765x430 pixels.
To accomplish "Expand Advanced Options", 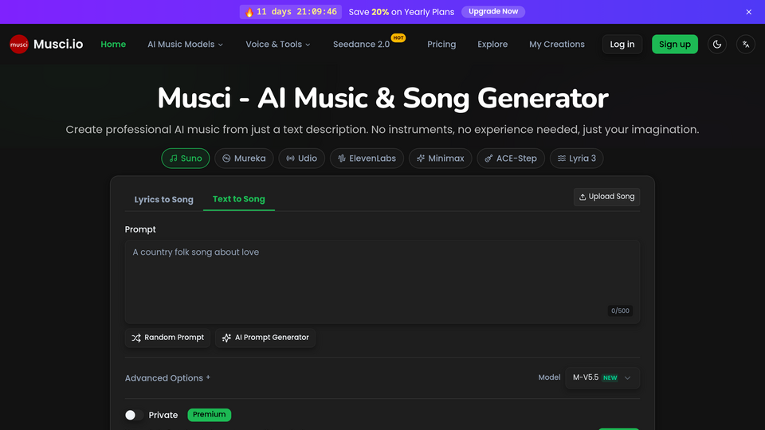I will pos(167,378).
